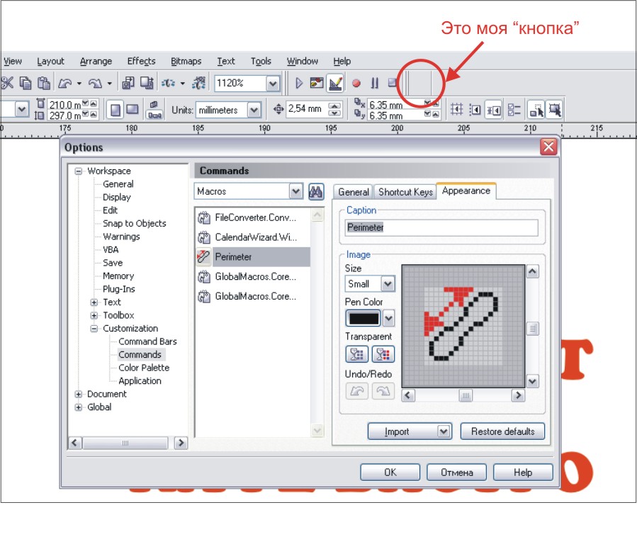Image resolution: width=637 pixels, height=539 pixels.
Task: Select FileConverter.Conv... macro entry
Action: (253, 217)
